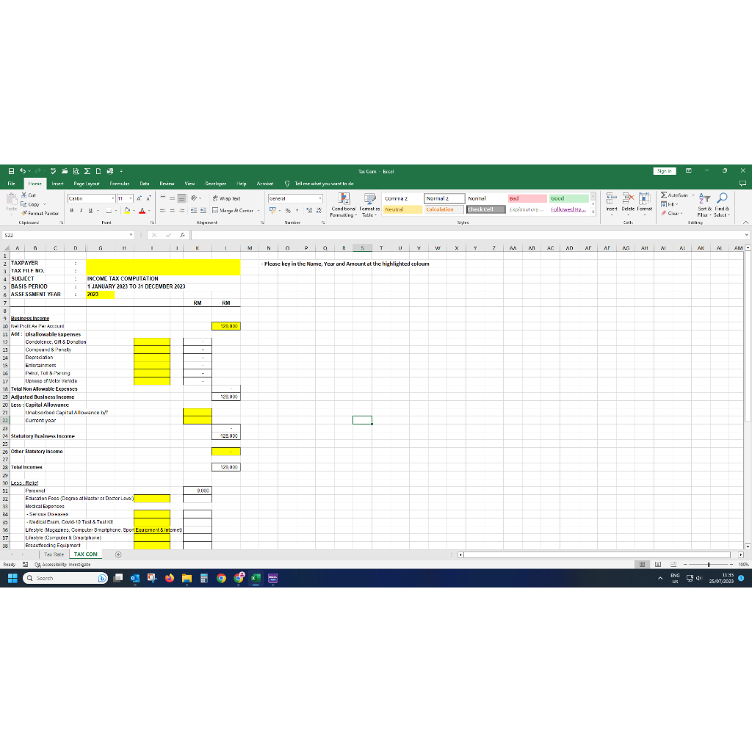Open print preview from the quick access toolbar
The width and height of the screenshot is (752, 752).
tap(76, 170)
